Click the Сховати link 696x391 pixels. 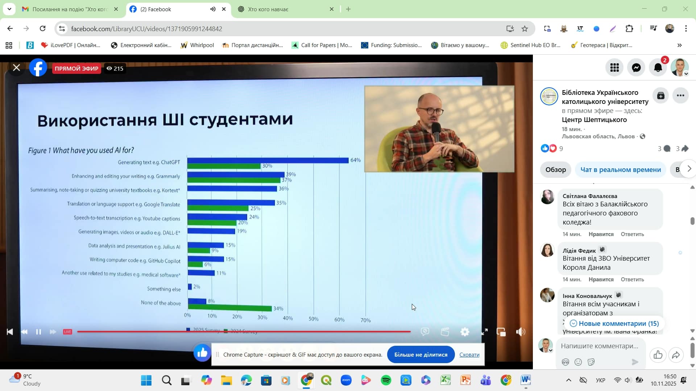click(x=469, y=354)
